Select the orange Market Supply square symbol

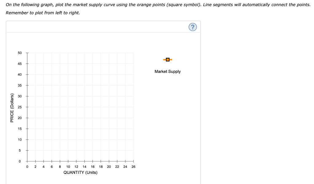tap(167, 60)
